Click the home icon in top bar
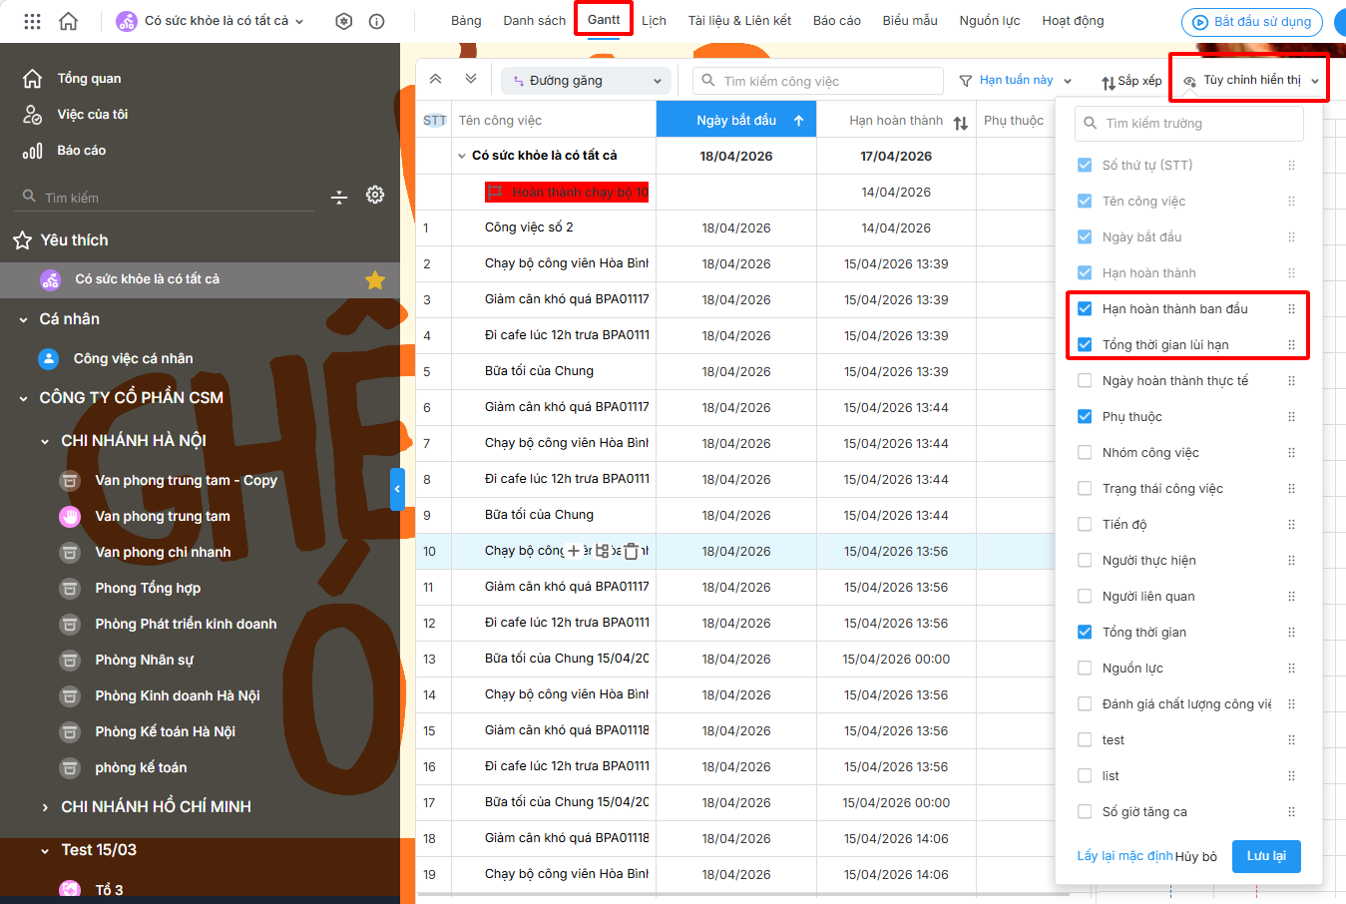Screen dimensions: 1346x904 coord(69,21)
